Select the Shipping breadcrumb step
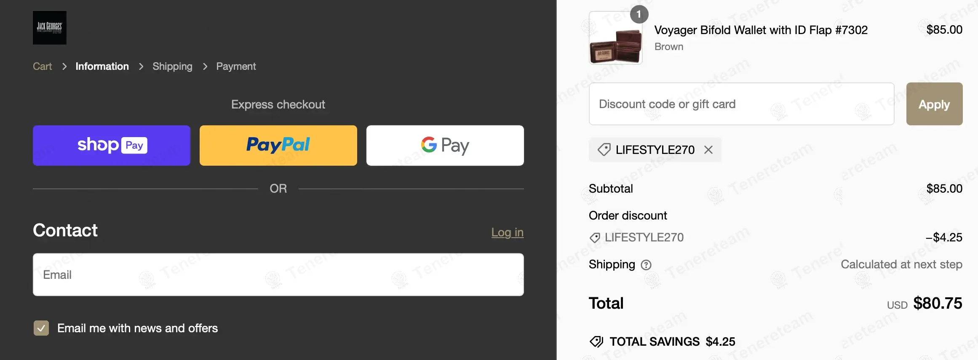This screenshot has height=360, width=978. 172,66
